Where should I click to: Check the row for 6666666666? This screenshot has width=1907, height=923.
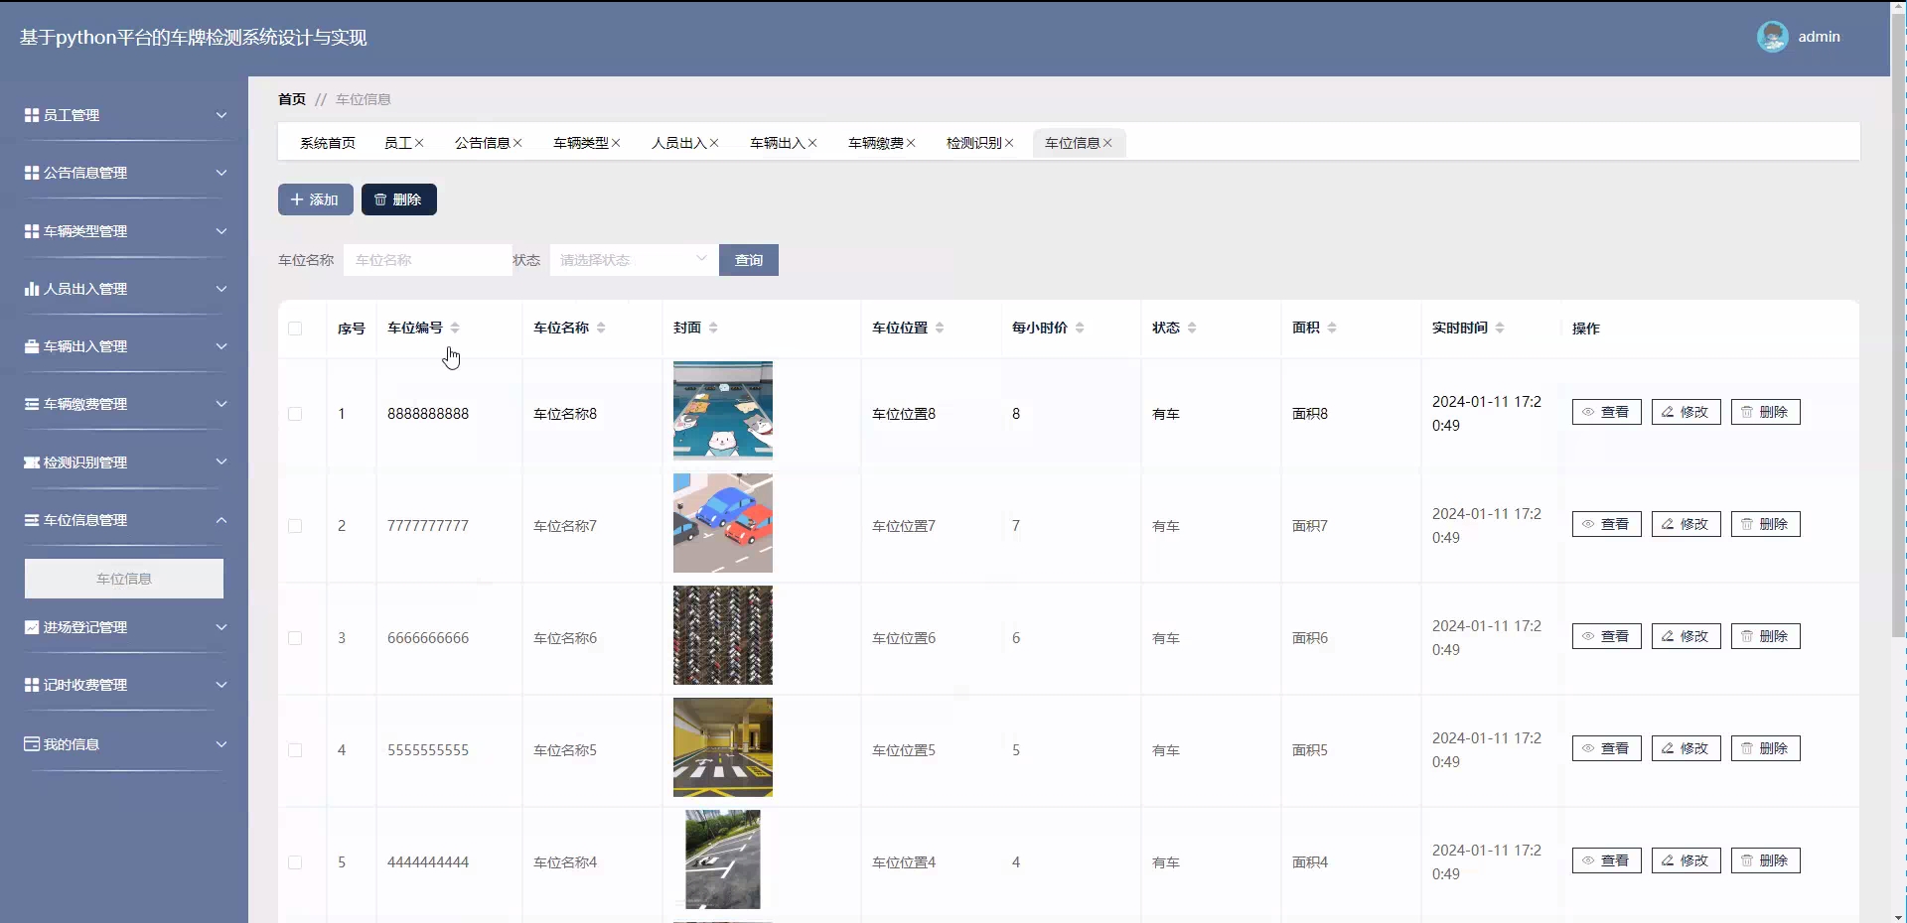[295, 638]
